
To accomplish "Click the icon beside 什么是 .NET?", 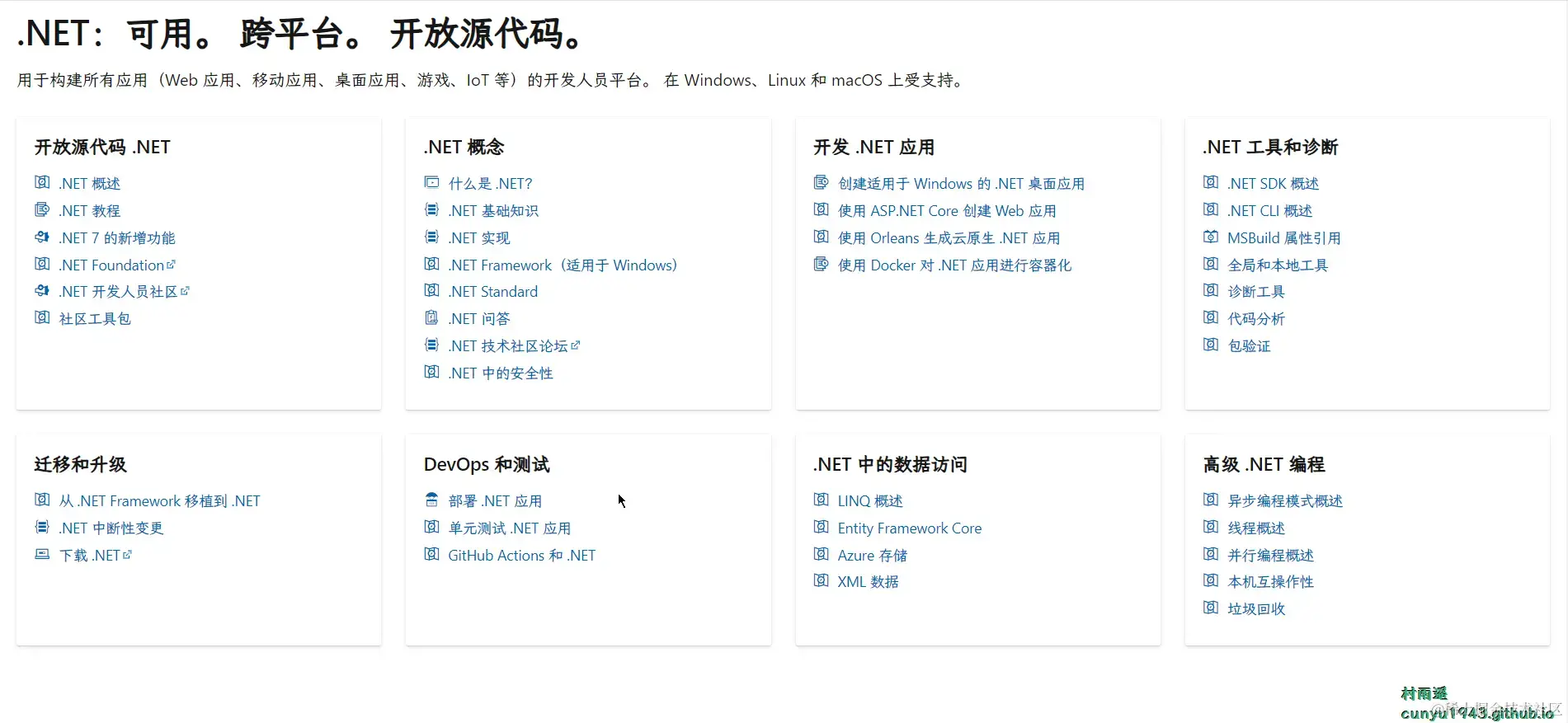I will coord(431,182).
